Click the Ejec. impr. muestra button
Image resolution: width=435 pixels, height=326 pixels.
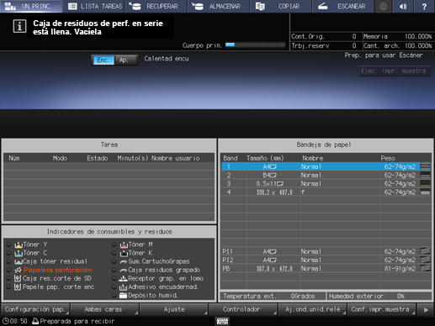click(395, 71)
